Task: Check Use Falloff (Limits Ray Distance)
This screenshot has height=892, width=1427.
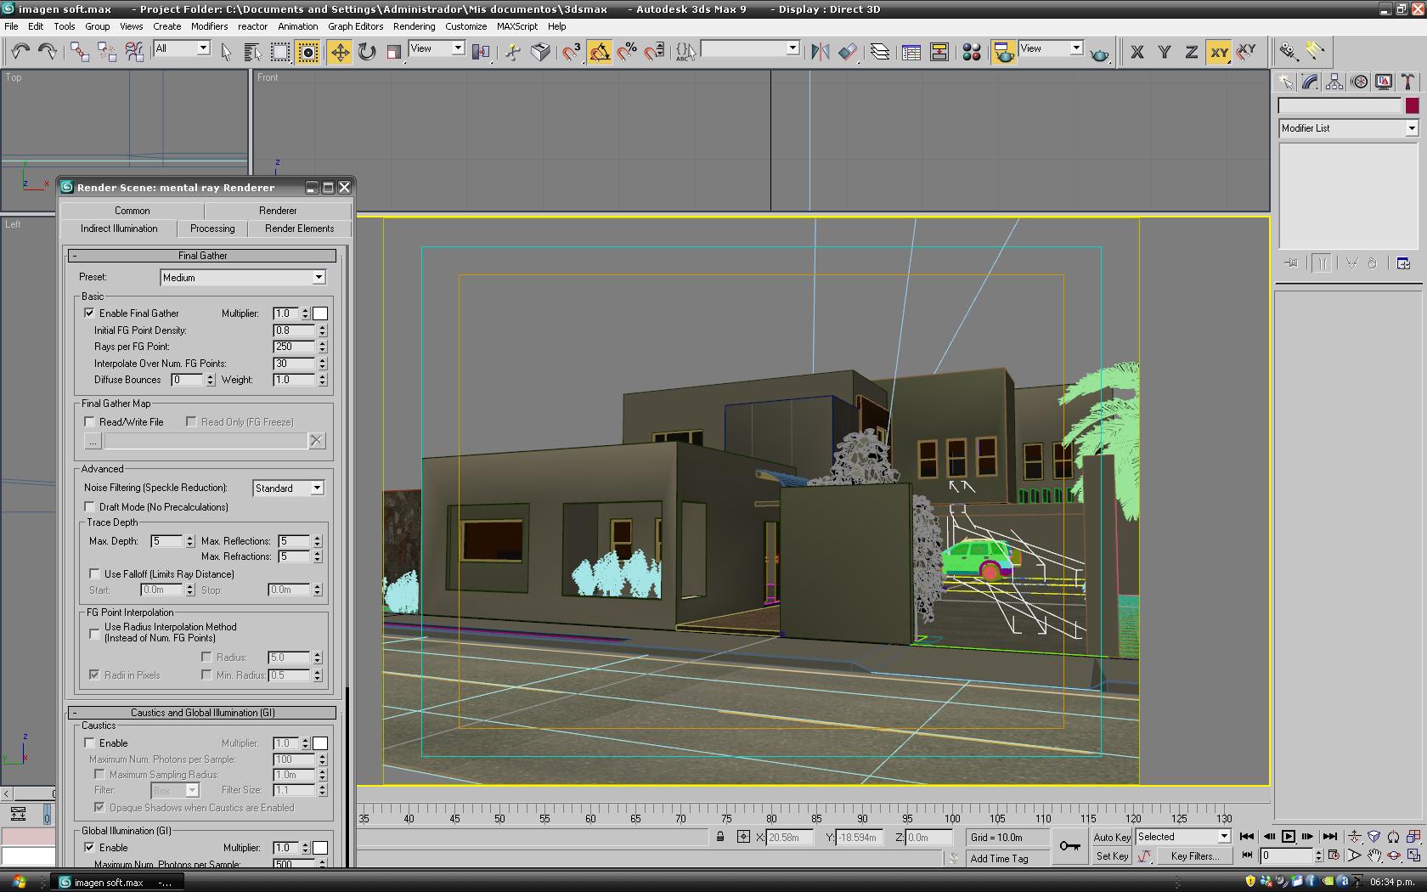Action: point(94,574)
